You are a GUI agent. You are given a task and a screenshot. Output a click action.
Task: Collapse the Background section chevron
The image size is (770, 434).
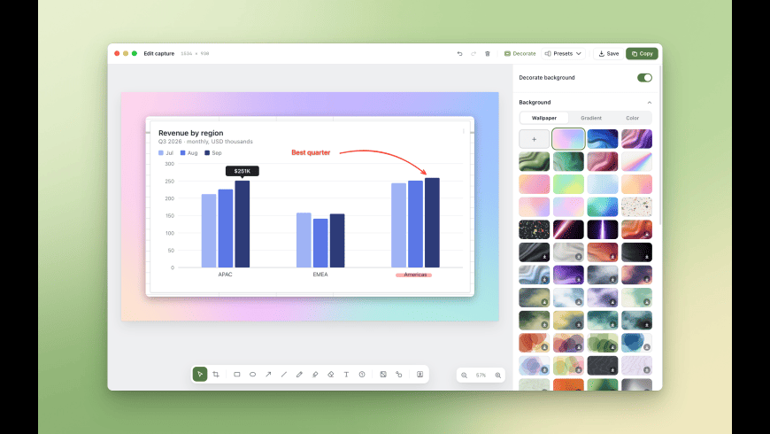[650, 103]
